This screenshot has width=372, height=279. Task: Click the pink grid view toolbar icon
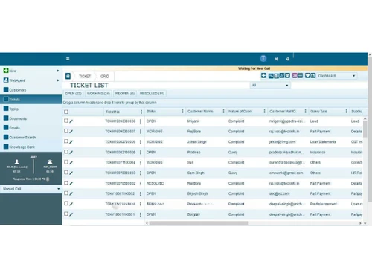pos(295,76)
